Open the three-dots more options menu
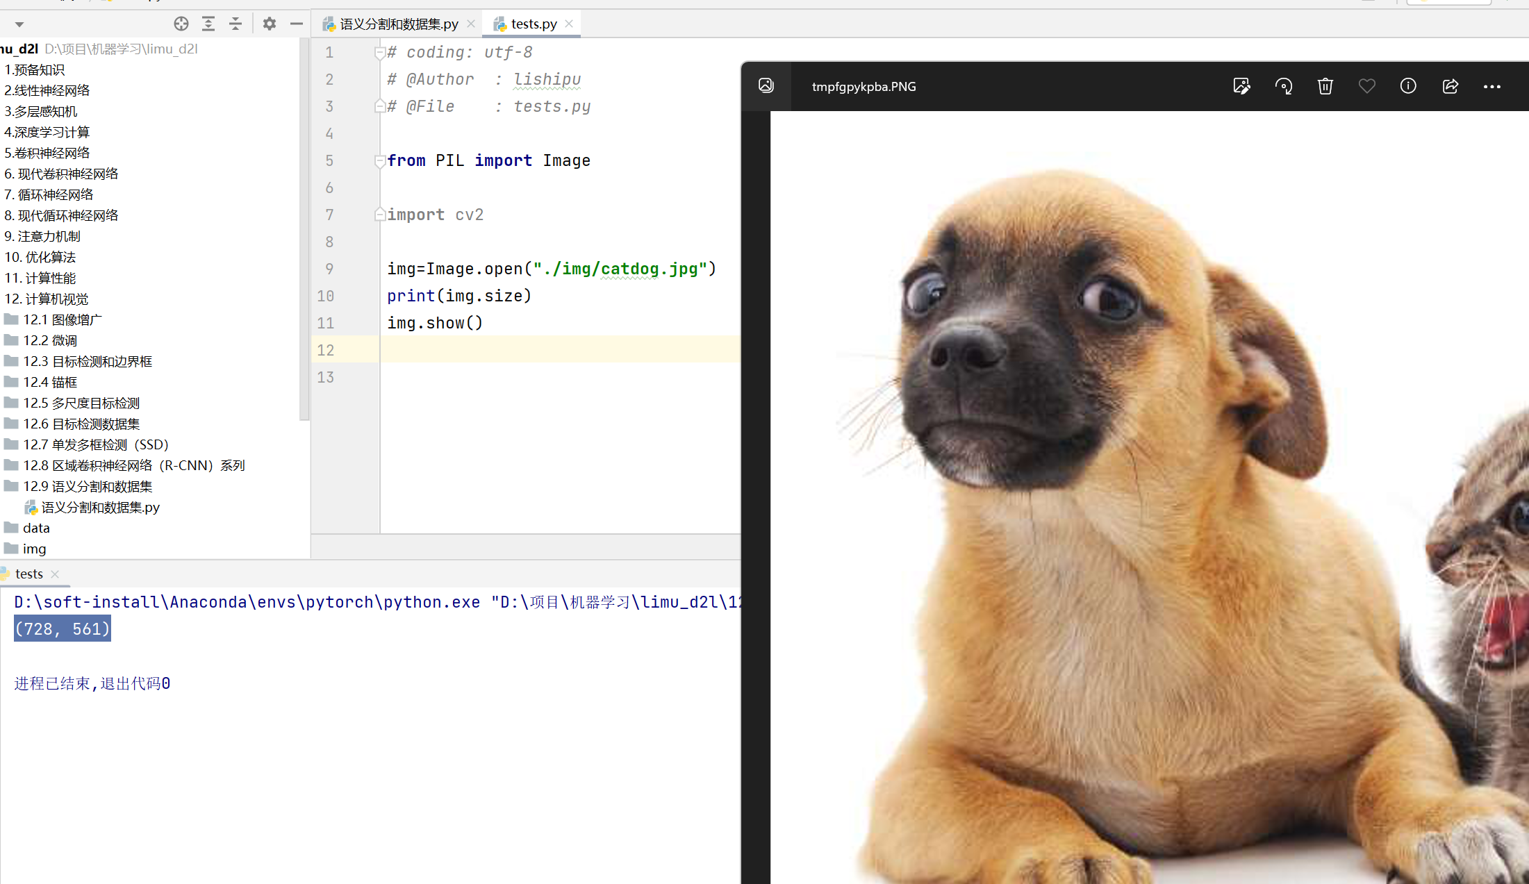This screenshot has height=884, width=1529. pos(1492,87)
